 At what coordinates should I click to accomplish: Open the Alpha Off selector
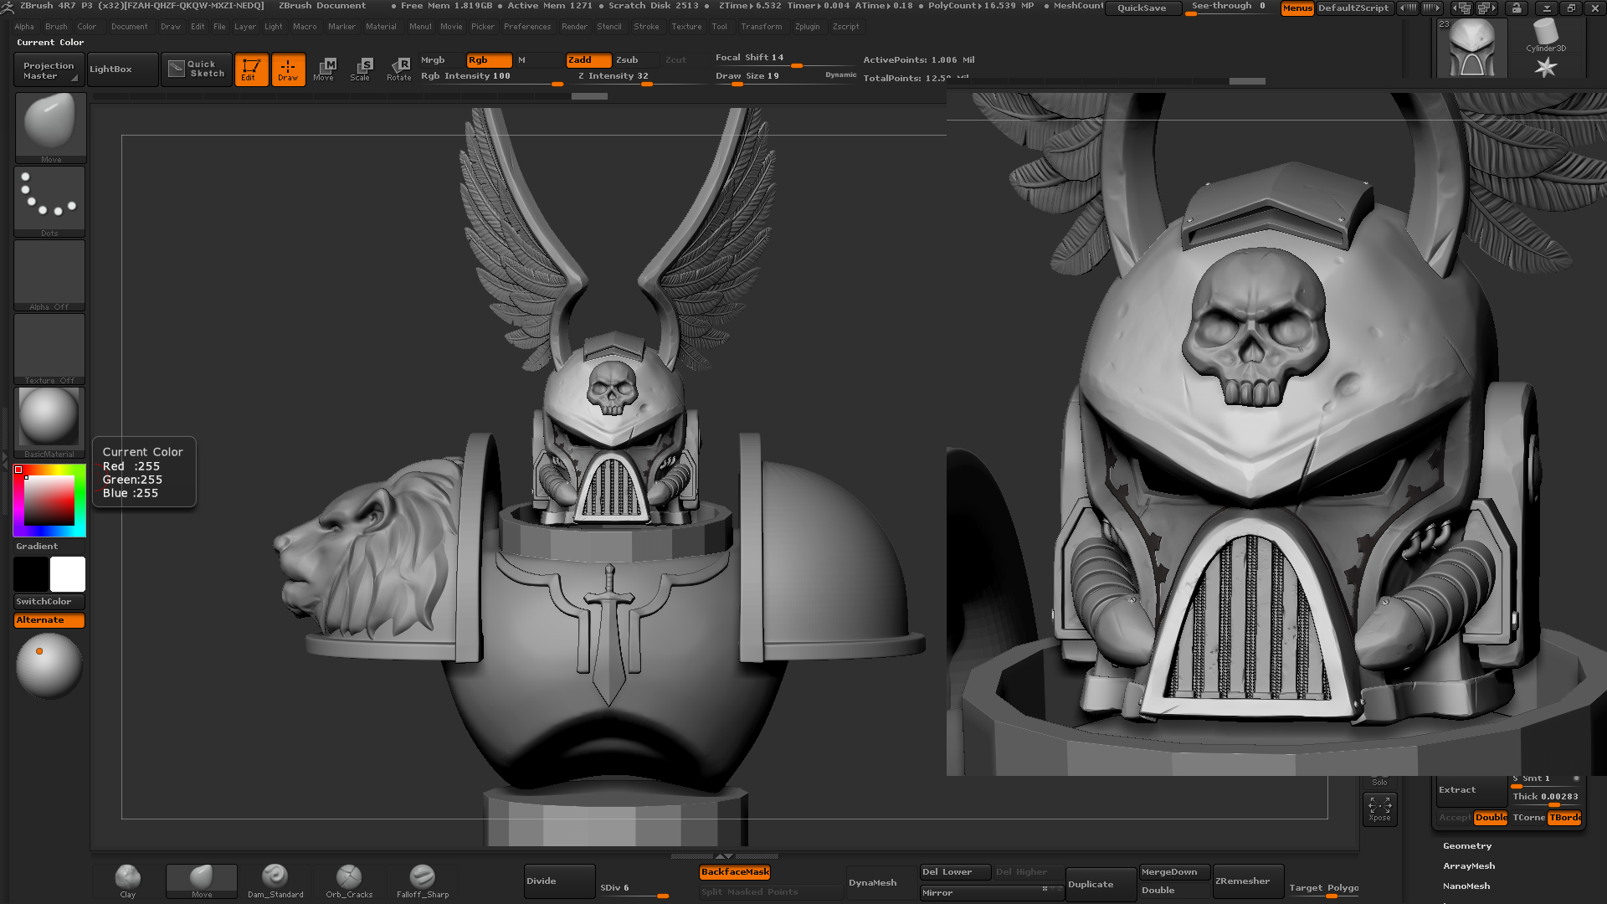(50, 275)
